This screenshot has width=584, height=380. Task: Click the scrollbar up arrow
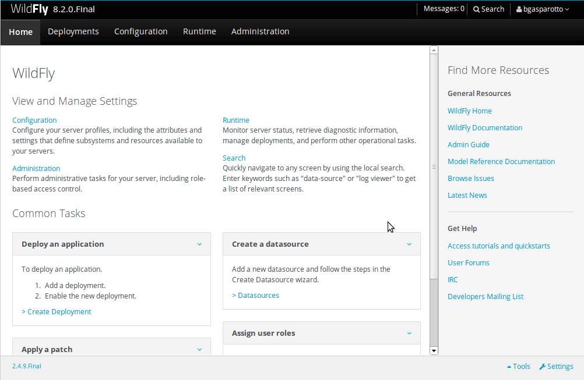tap(434, 50)
